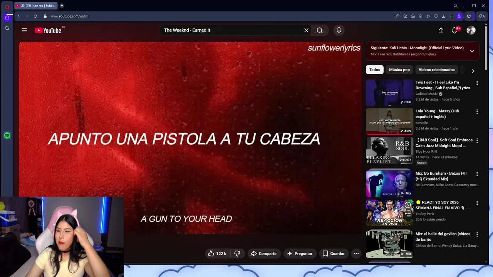Image resolution: width=493 pixels, height=277 pixels.
Task: Add to queue icon on Yo Soy thumbnail
Action: 408,215
